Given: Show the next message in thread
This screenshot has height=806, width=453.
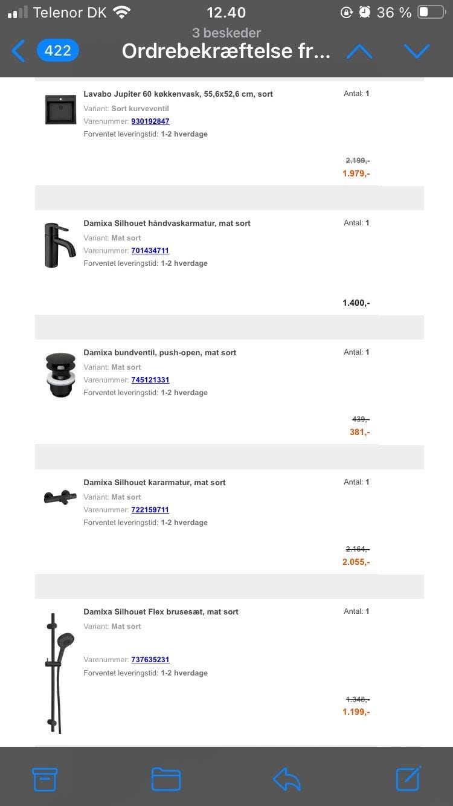Looking at the screenshot, I should tap(417, 51).
